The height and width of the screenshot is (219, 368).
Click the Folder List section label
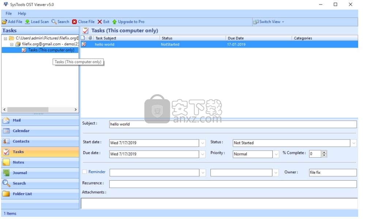point(22,194)
